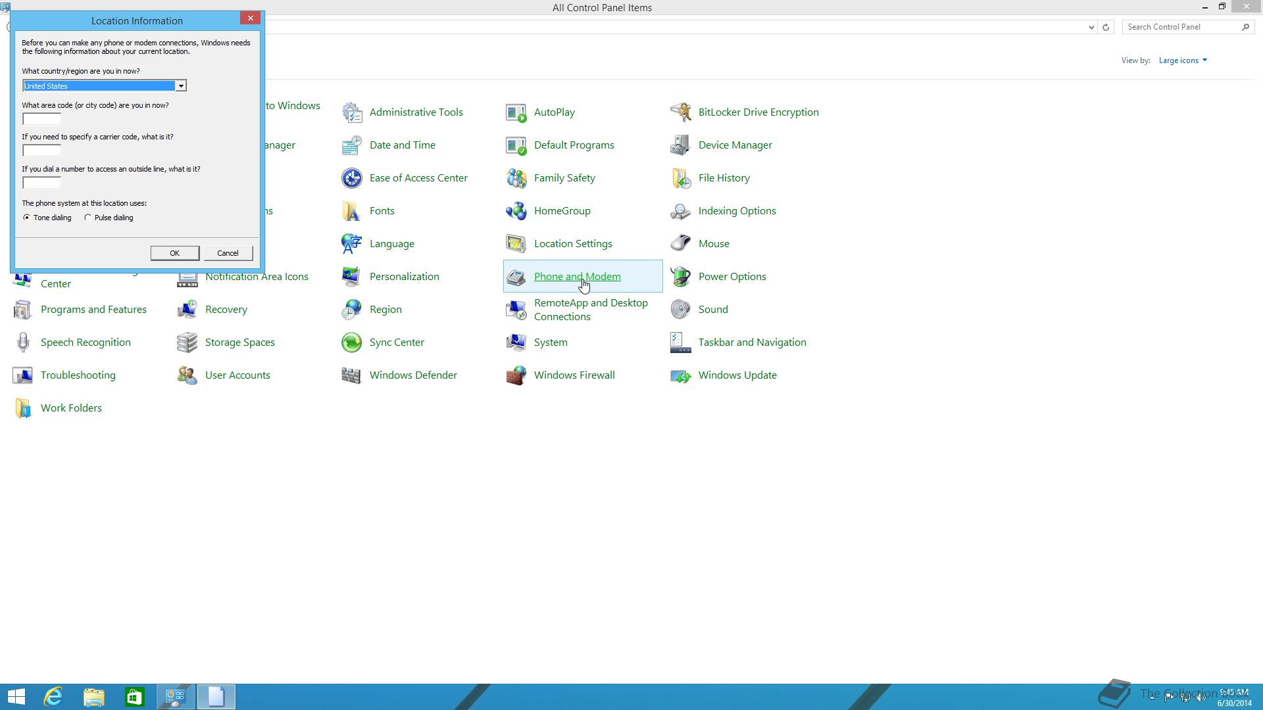1263x710 pixels.
Task: Expand the View by Large icons dropdown
Action: pos(1183,60)
